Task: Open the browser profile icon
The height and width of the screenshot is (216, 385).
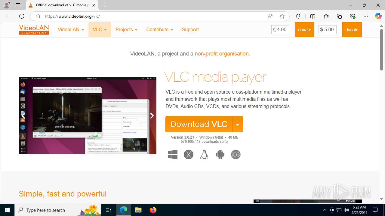Action: [x=7, y=5]
